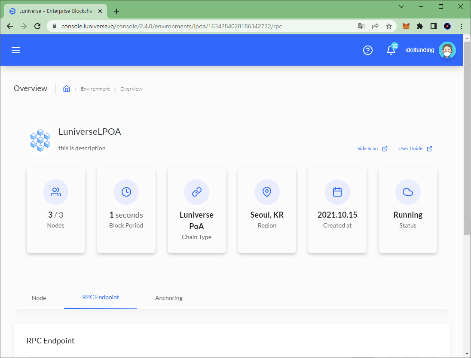The image size is (471, 358).
Task: Click the Block Period clock icon
Action: coord(126,192)
